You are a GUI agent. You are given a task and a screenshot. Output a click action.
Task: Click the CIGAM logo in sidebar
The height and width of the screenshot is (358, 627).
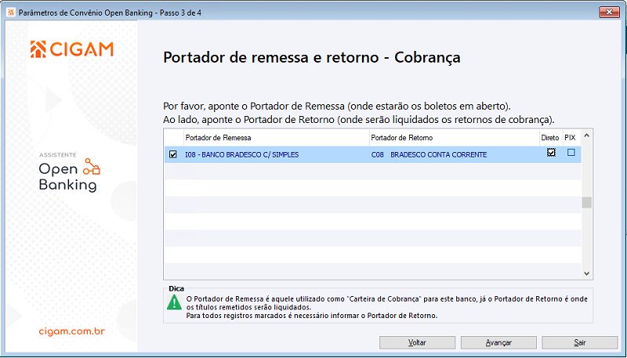(x=72, y=49)
